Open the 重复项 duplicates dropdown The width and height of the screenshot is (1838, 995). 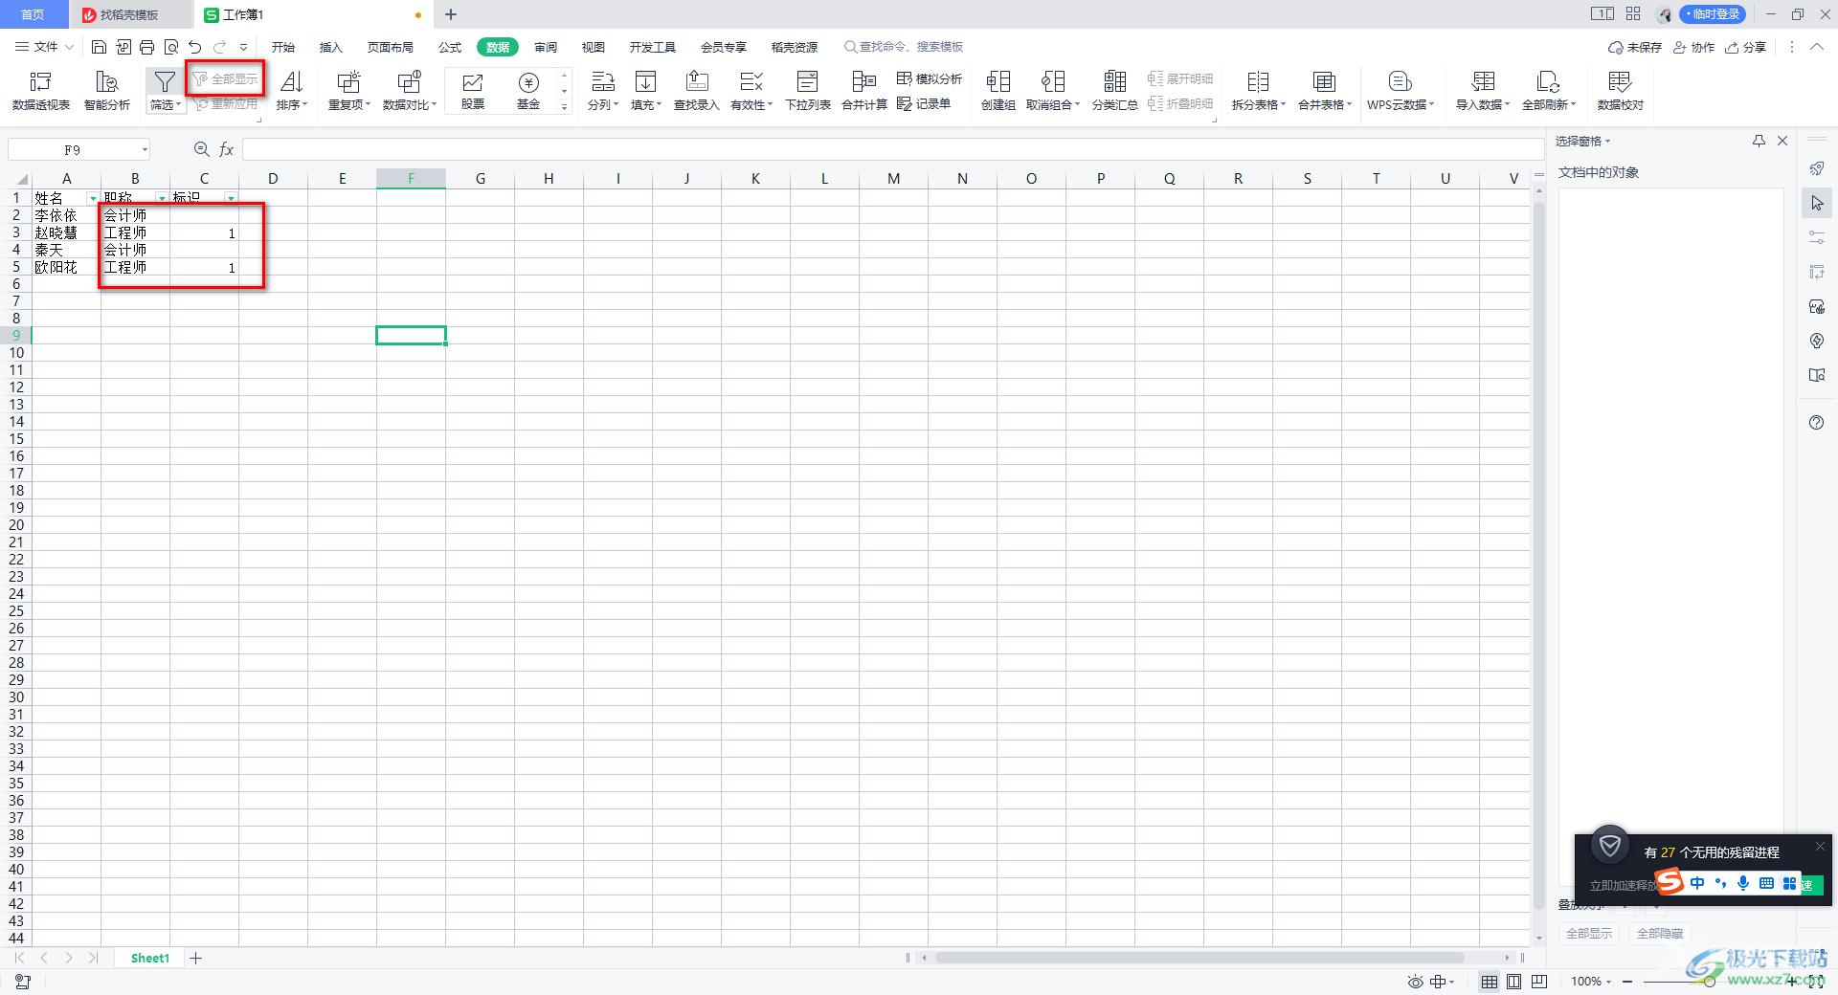click(x=349, y=91)
